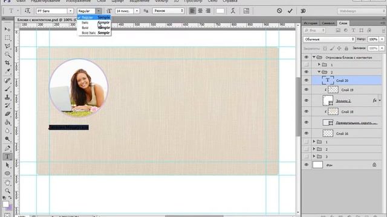Open text color swatch in options bar

tap(220, 11)
